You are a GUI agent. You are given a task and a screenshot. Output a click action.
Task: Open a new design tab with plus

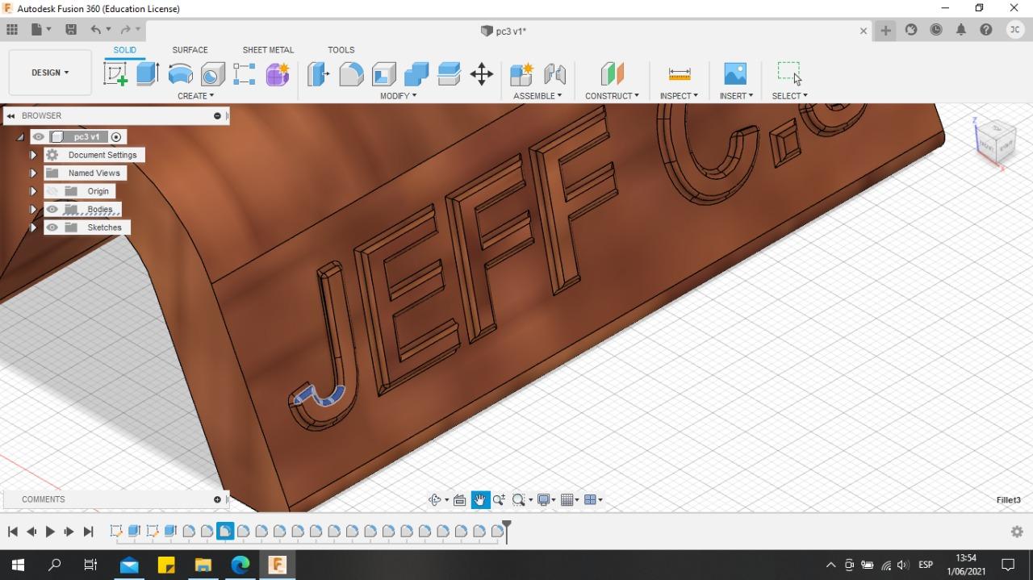[x=885, y=31]
